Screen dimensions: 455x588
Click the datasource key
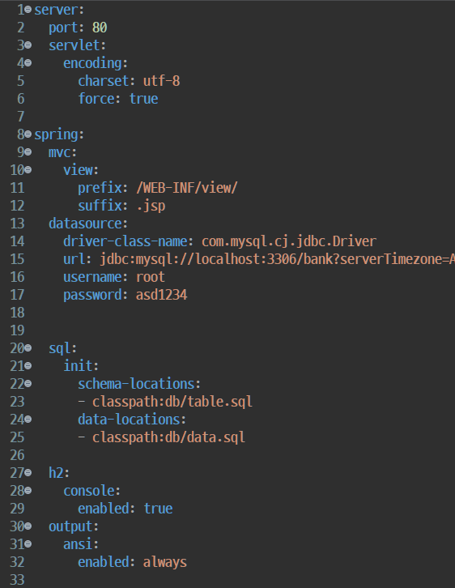85,224
